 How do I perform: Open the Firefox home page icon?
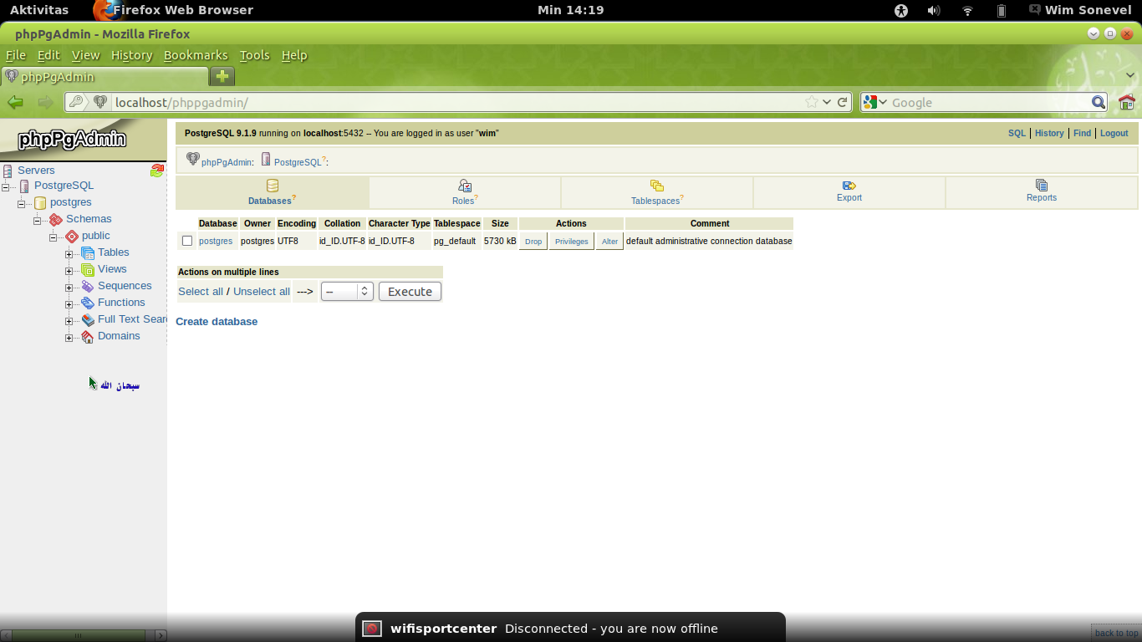coord(1127,102)
